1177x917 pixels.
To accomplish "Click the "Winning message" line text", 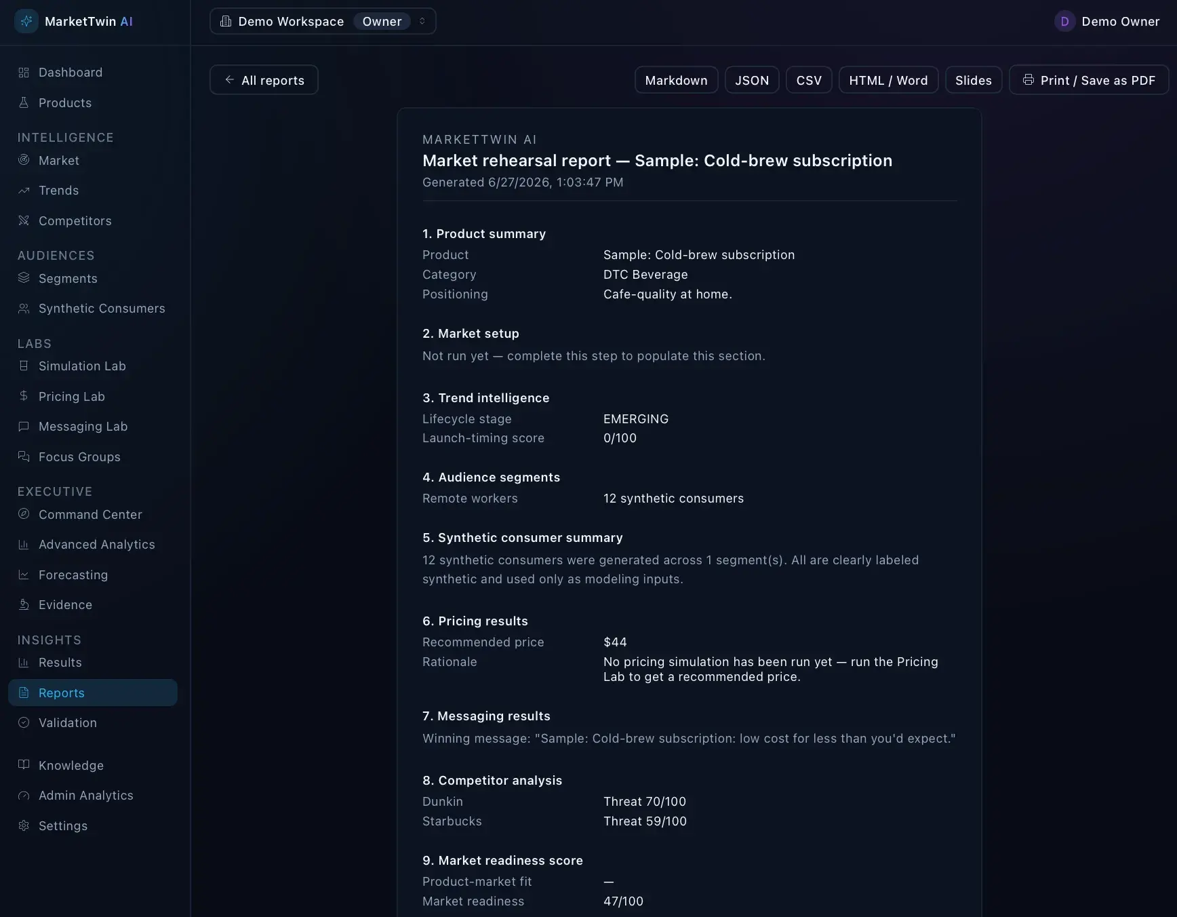I will (x=689, y=739).
